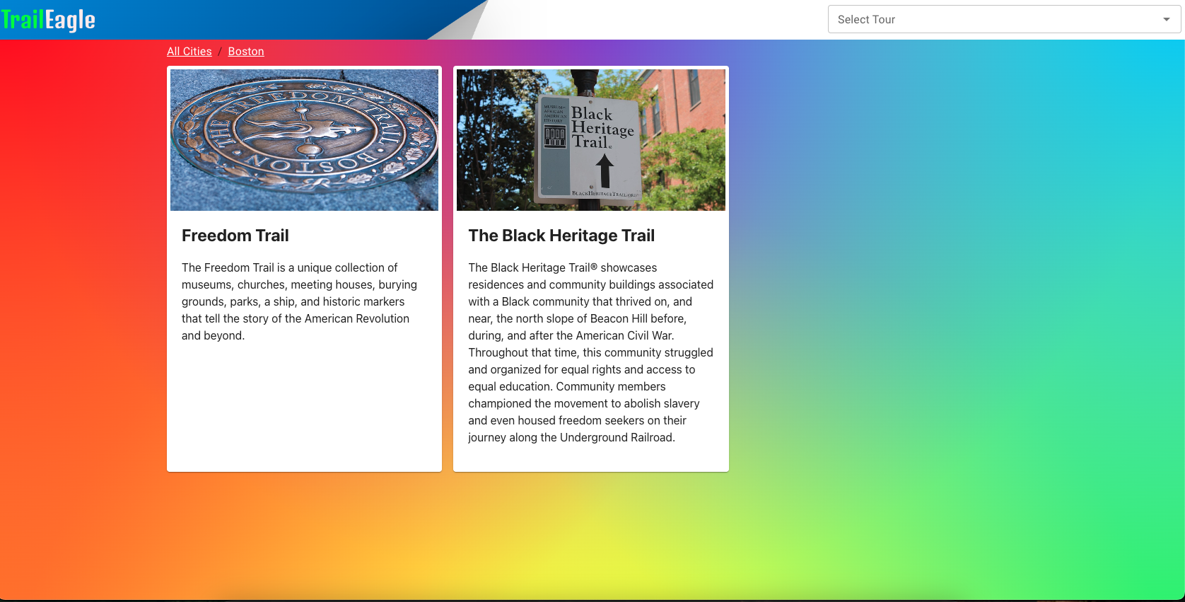This screenshot has width=1185, height=602.
Task: Click the Select Tour dropdown arrow
Action: [x=1166, y=19]
